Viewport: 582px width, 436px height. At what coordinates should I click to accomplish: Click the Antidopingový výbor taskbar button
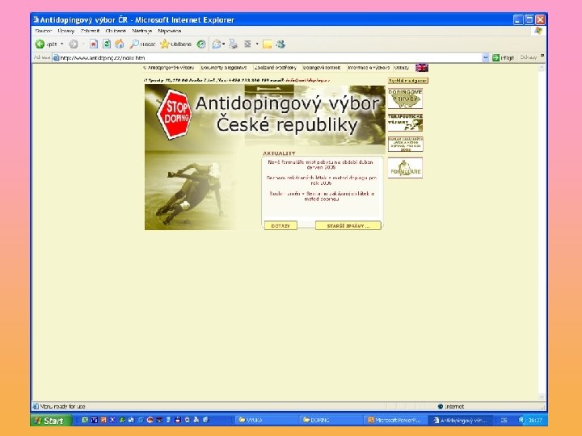461,420
